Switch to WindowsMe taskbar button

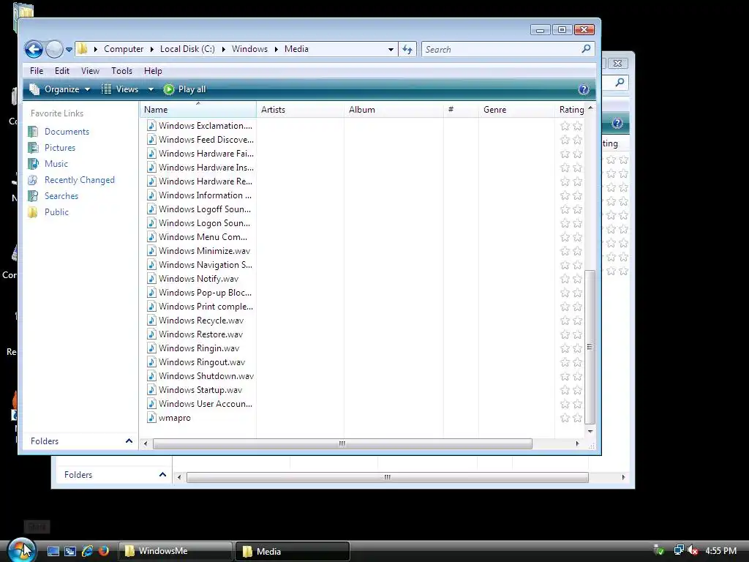coord(176,551)
